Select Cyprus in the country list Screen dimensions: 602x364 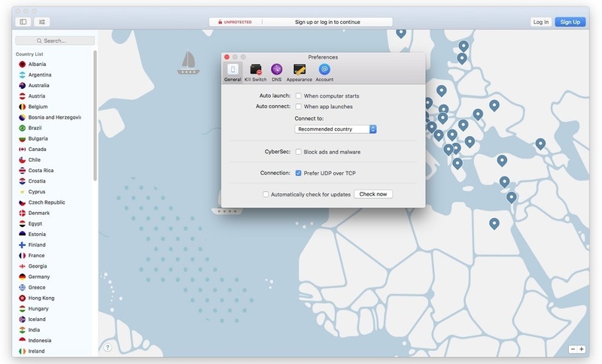pos(37,192)
